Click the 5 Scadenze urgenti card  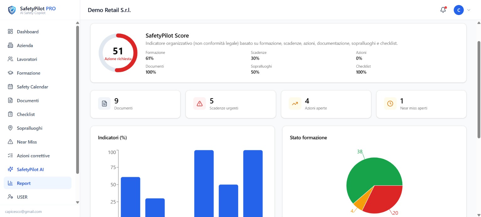231,104
